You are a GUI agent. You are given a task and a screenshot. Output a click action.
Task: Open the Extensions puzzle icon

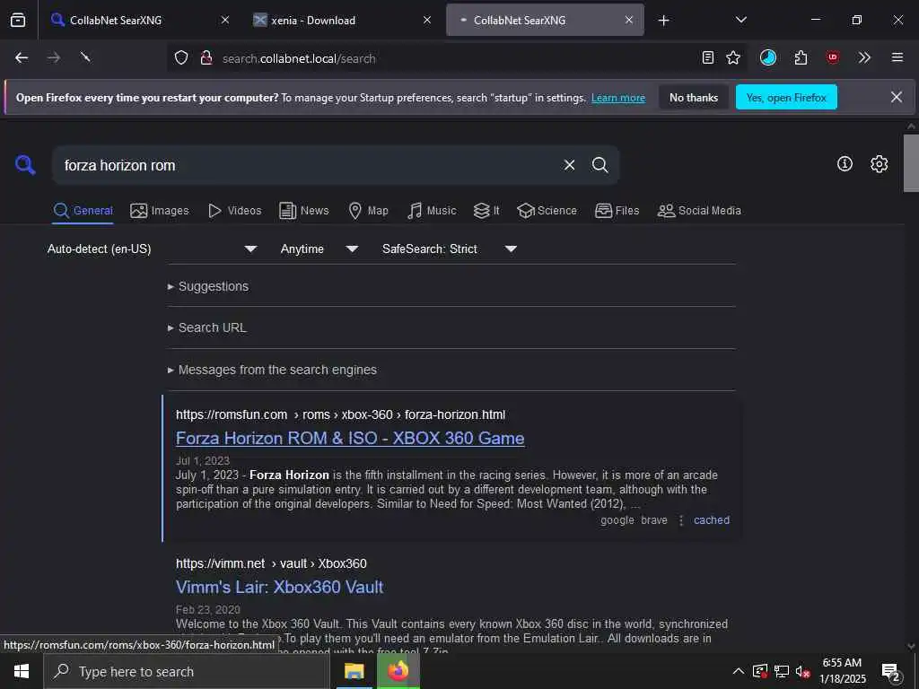point(801,57)
